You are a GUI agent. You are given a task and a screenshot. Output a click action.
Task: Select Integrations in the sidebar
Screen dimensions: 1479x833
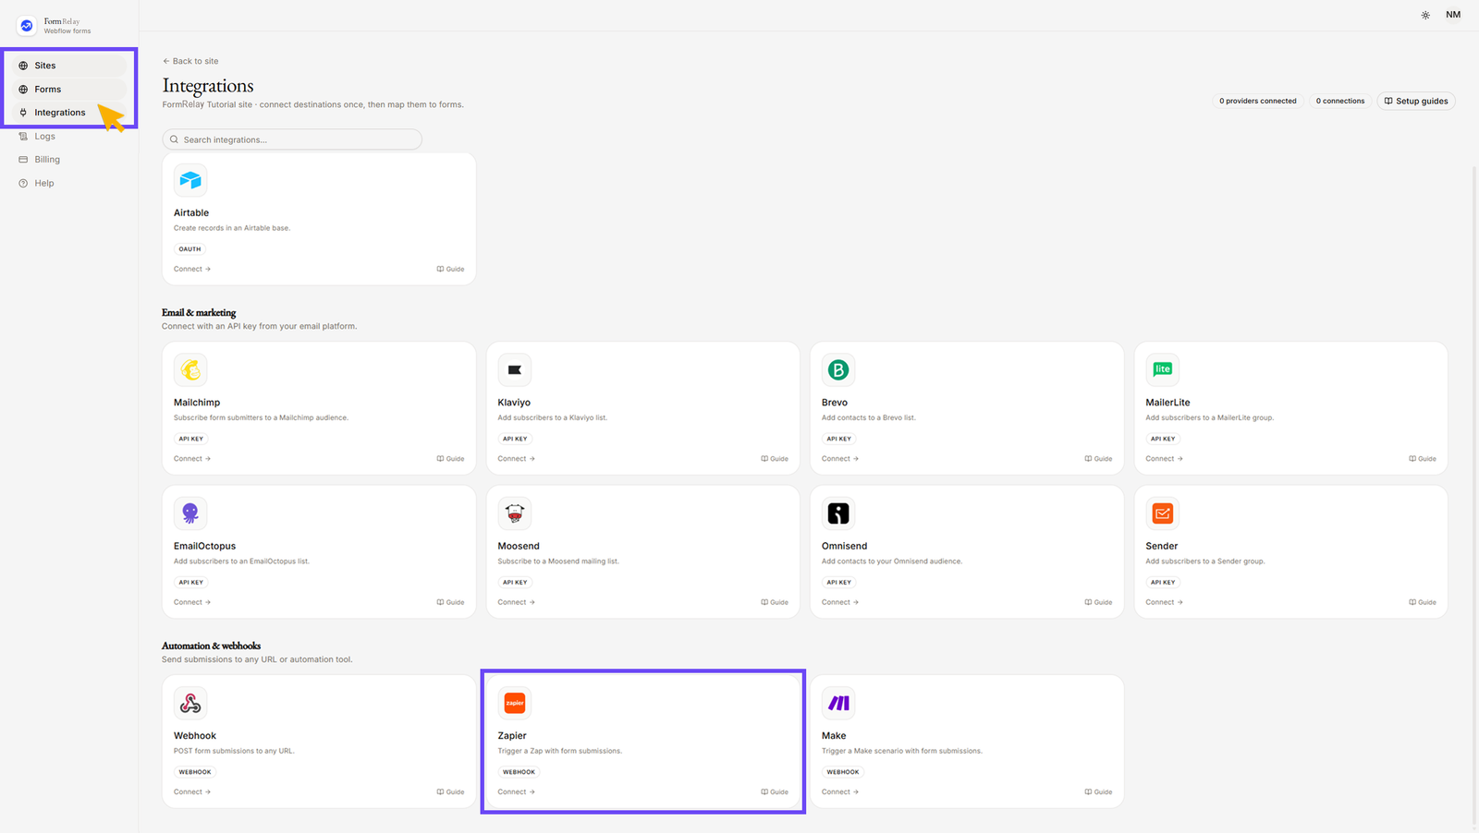tap(68, 113)
